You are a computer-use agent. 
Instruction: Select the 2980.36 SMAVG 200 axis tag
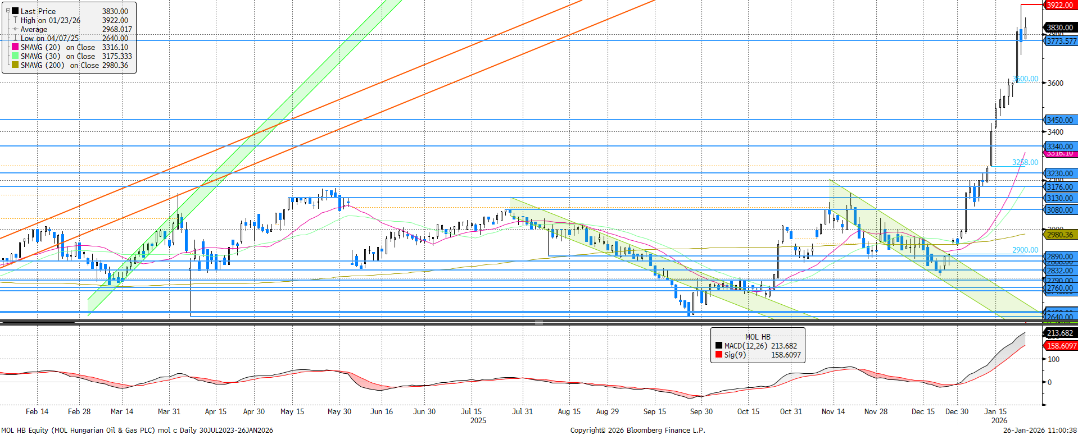coord(1059,235)
